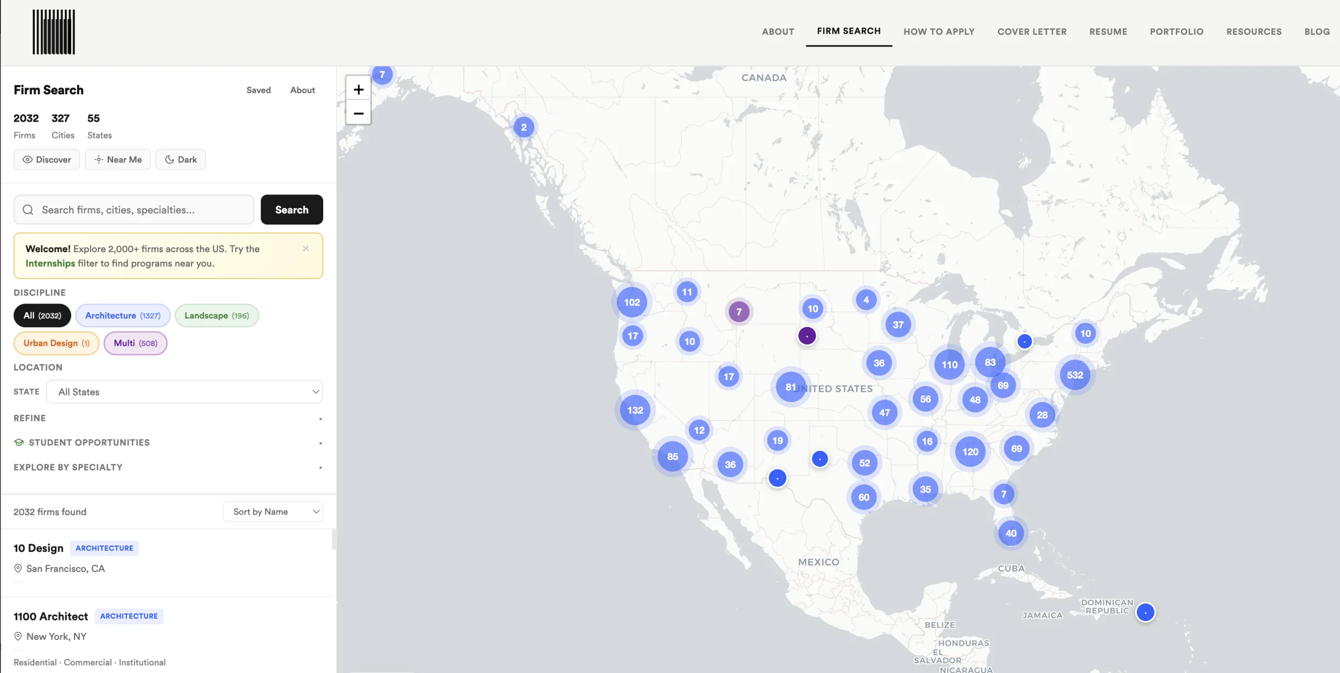Enable Near Me location filter

tap(117, 160)
